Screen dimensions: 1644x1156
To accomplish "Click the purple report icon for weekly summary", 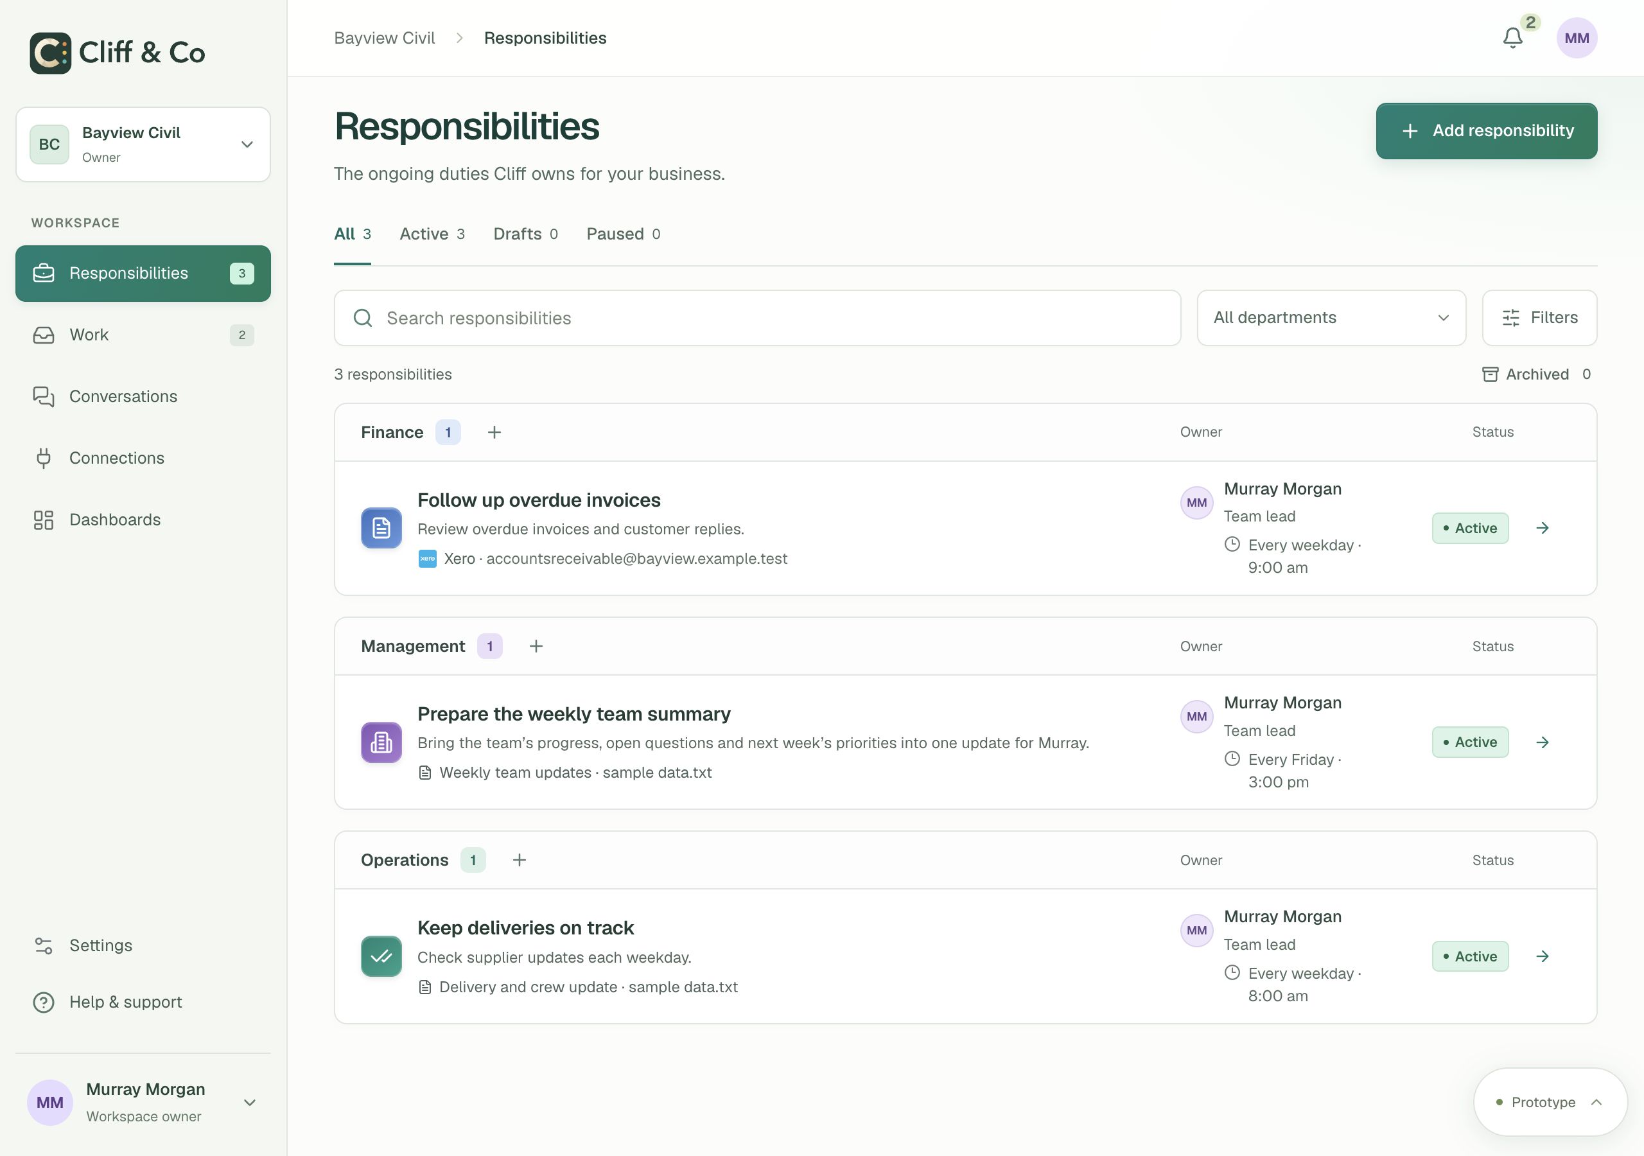I will point(381,742).
